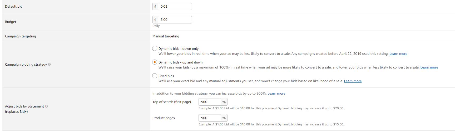Follow the Learn more link under Fixed bids
The image size is (455, 132).
point(353,81)
